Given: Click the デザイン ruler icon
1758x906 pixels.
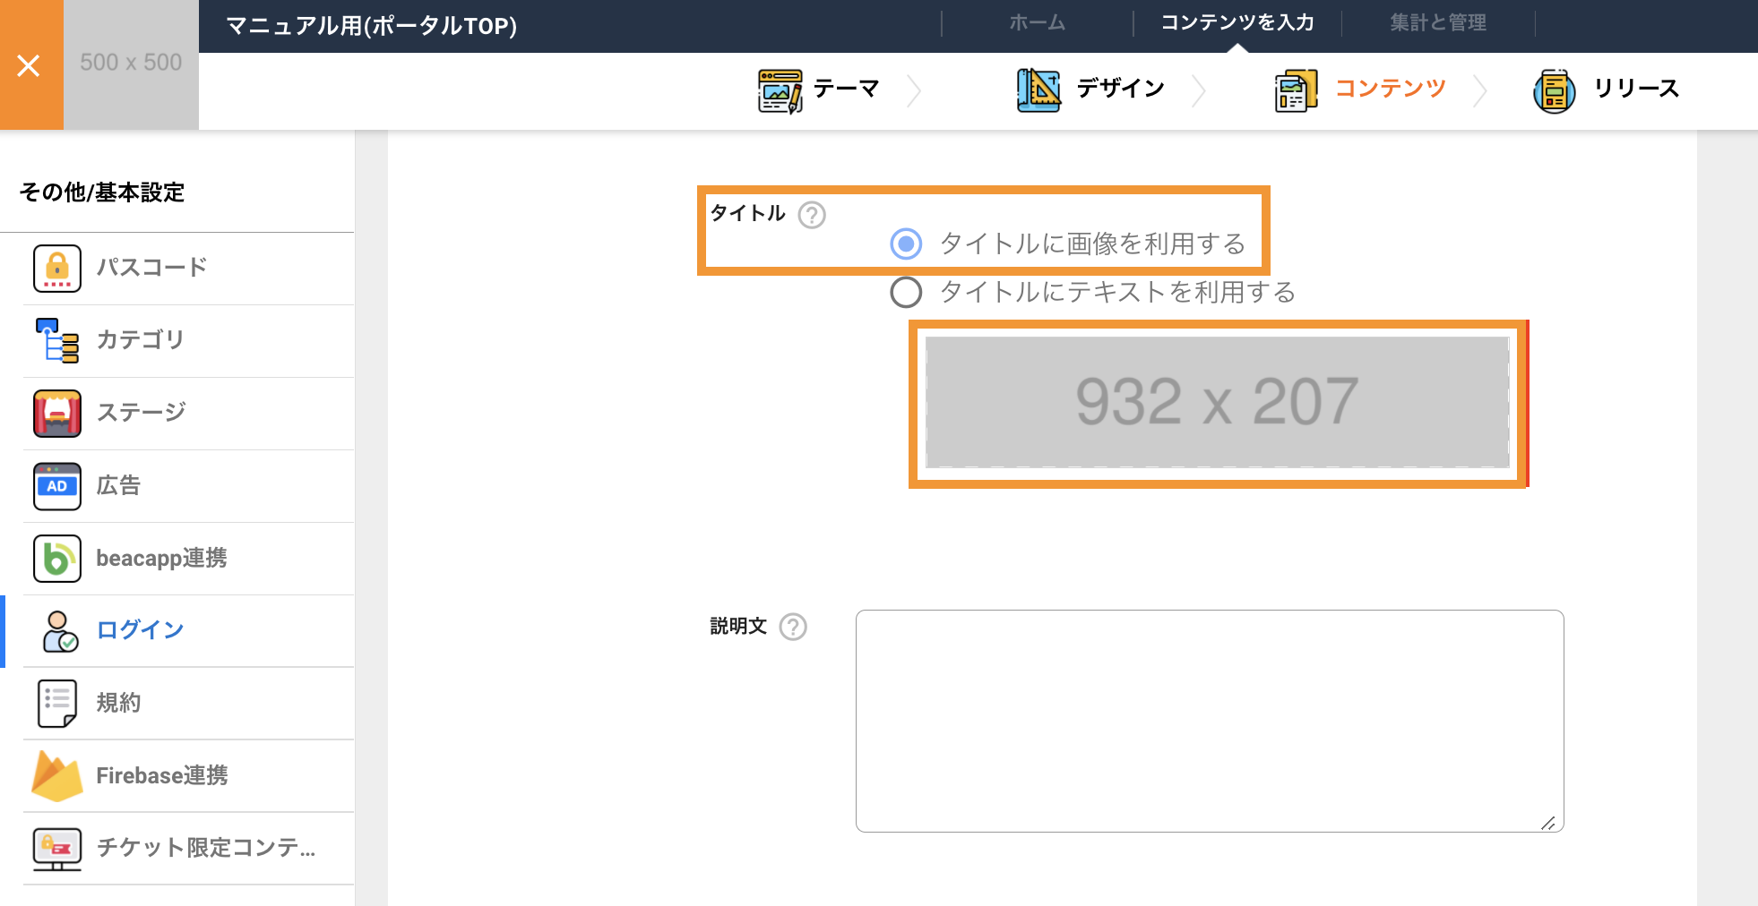Looking at the screenshot, I should [x=1038, y=90].
